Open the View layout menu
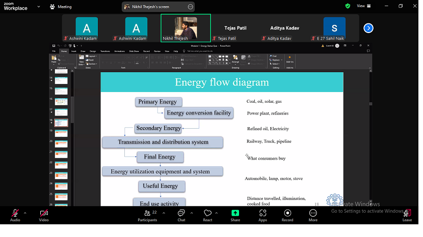 [x=363, y=6]
